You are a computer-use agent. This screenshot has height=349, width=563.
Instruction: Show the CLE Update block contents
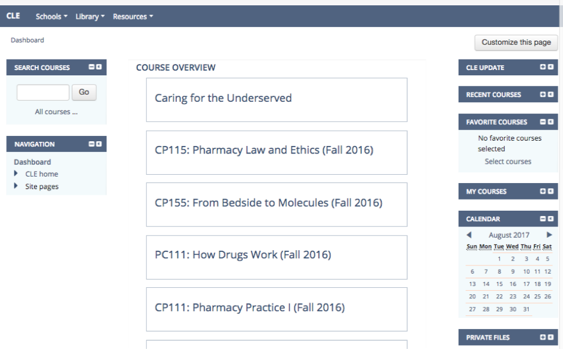click(x=543, y=67)
